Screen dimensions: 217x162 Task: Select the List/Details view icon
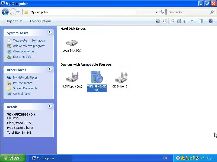186,21
